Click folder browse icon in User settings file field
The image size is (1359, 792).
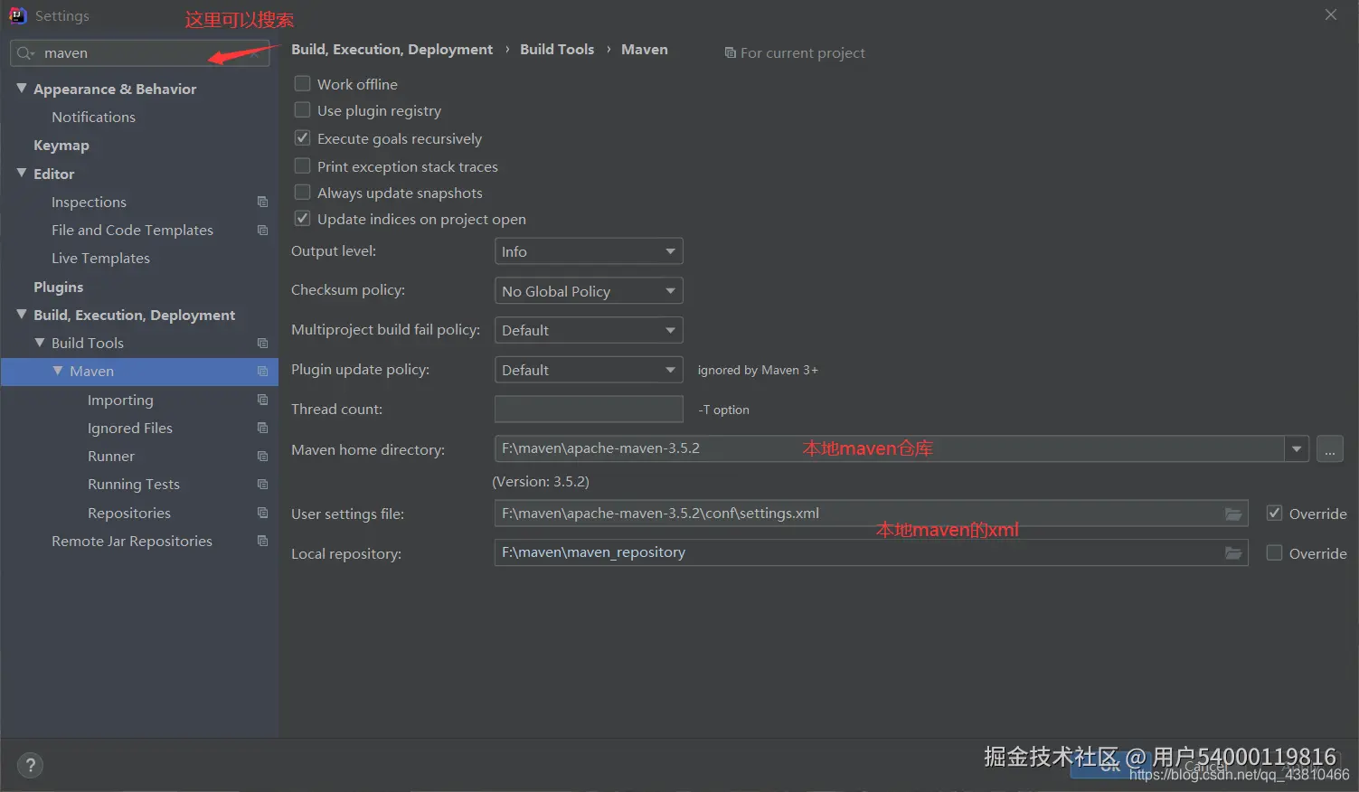tap(1233, 514)
